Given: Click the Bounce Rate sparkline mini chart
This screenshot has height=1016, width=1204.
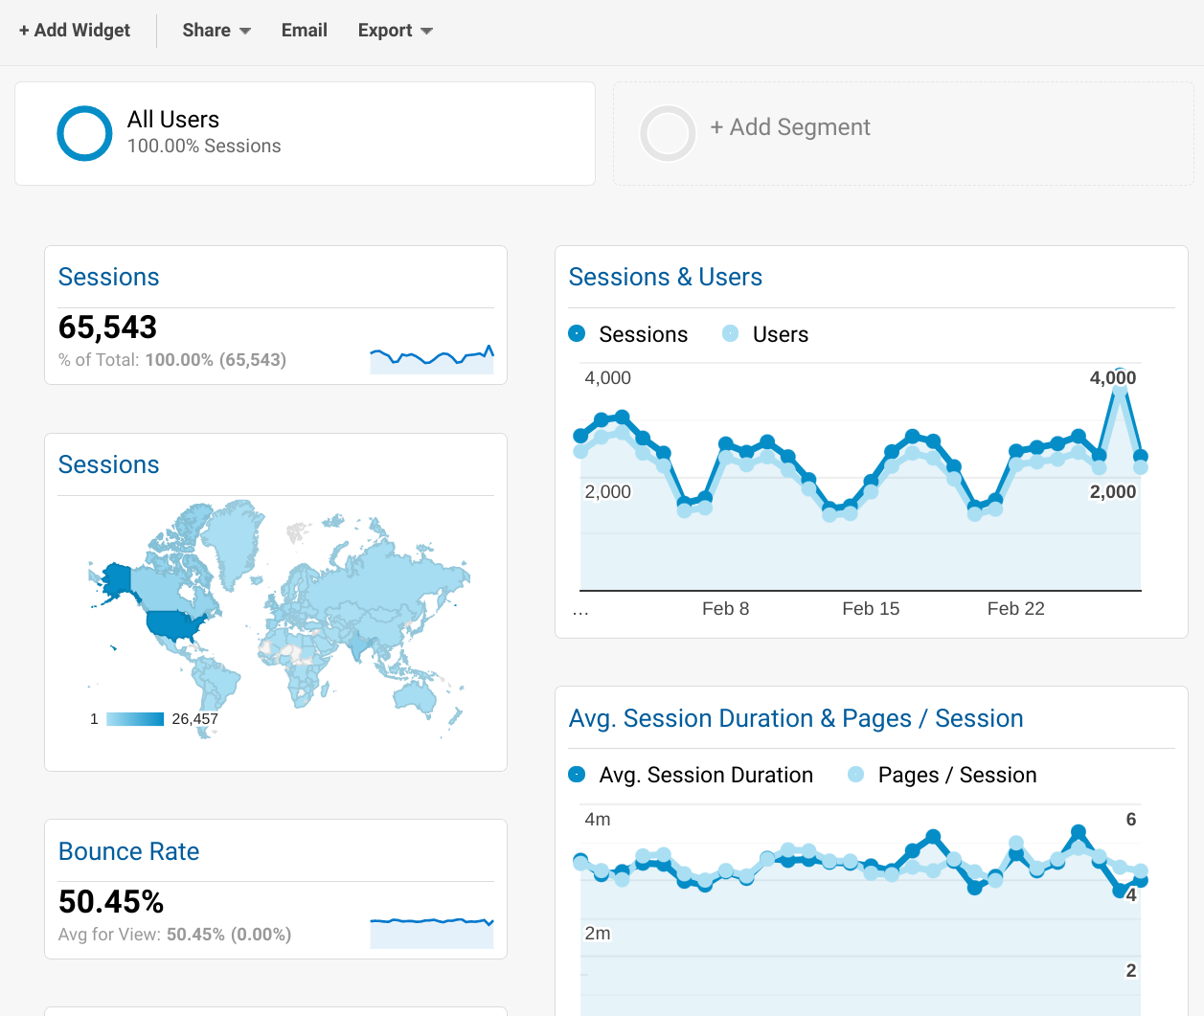Looking at the screenshot, I should [432, 932].
